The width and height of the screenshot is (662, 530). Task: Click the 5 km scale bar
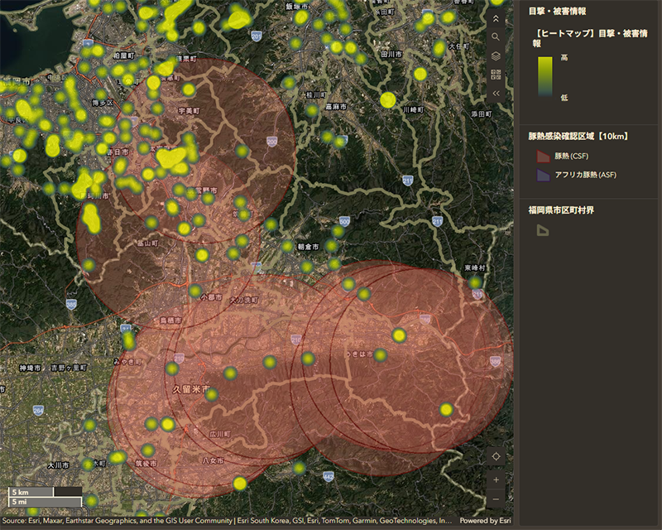pos(45,492)
